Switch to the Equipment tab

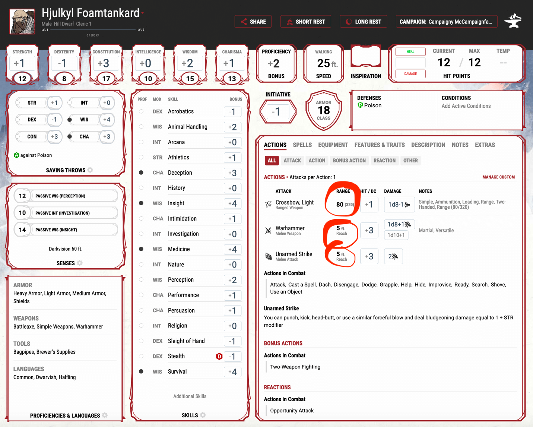[333, 145]
